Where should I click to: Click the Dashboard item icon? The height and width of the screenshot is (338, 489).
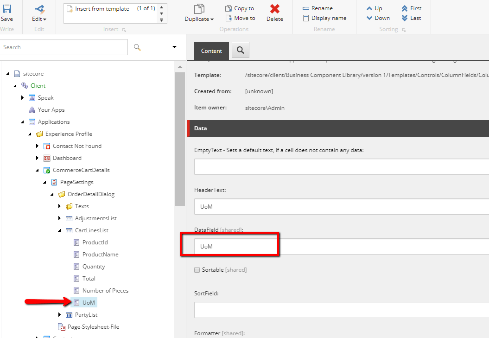(47, 158)
